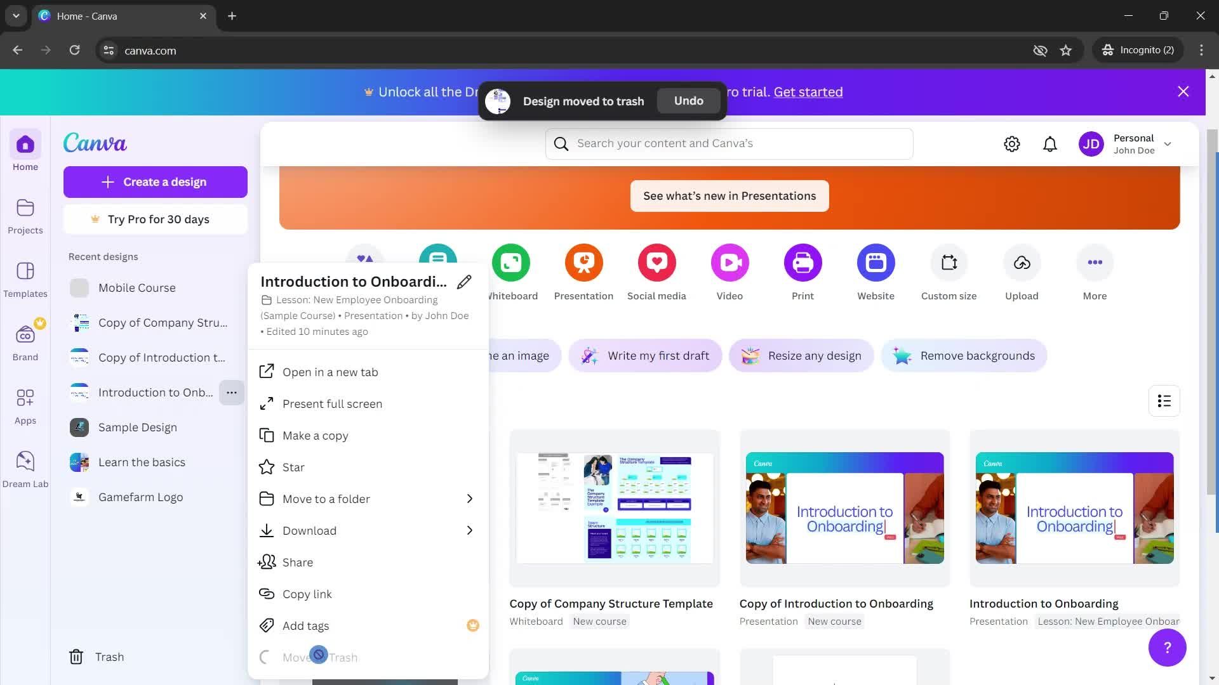Open the Introduction to Onboarding thumbnail
This screenshot has height=685, width=1219.
pos(1074,507)
